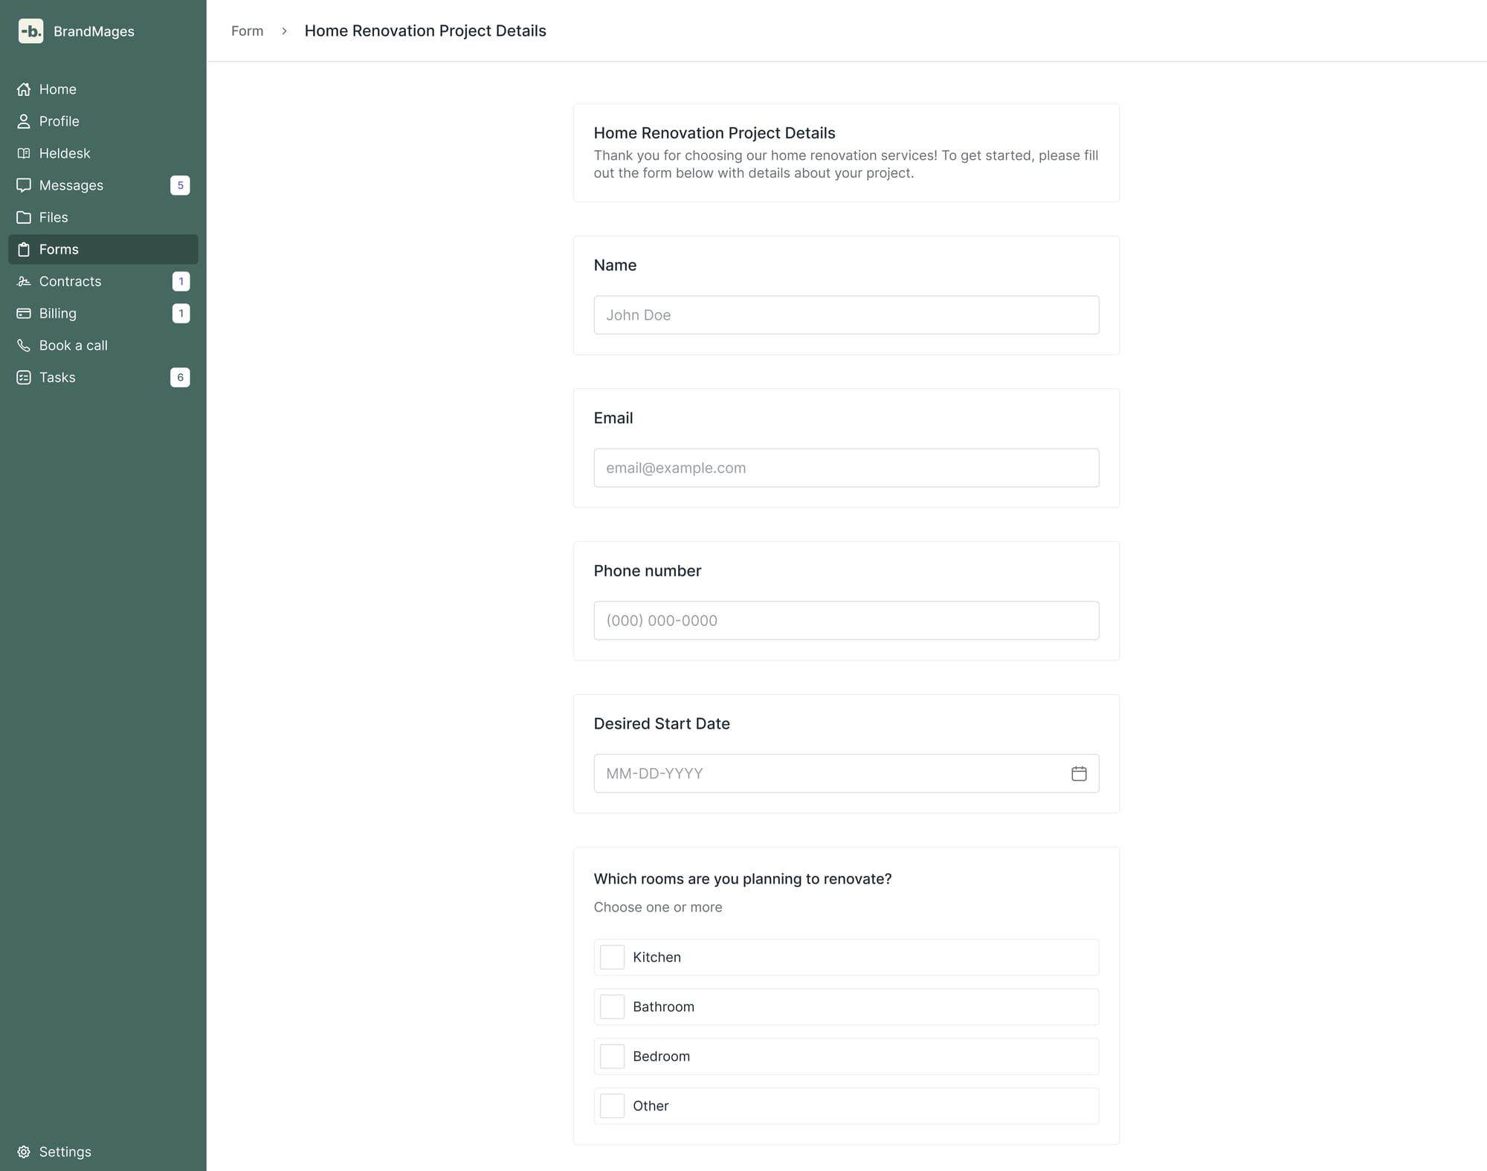Open the Home sidebar icon
The height and width of the screenshot is (1171, 1487).
coord(24,89)
